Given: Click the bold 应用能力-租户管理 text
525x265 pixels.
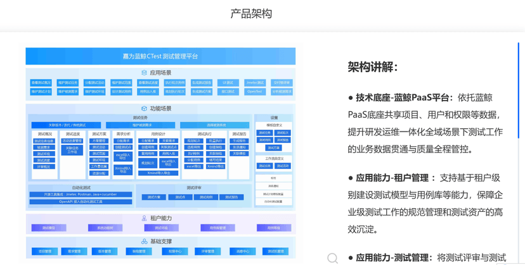Looking at the screenshot, I should pos(392,178).
